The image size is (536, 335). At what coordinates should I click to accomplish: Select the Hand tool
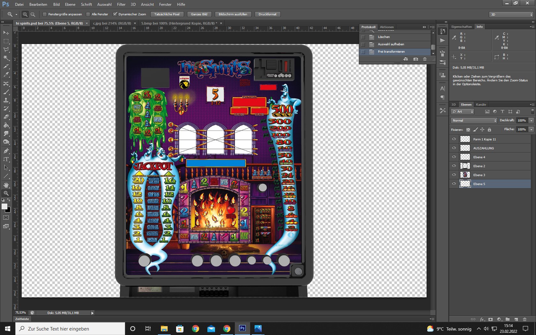6,185
